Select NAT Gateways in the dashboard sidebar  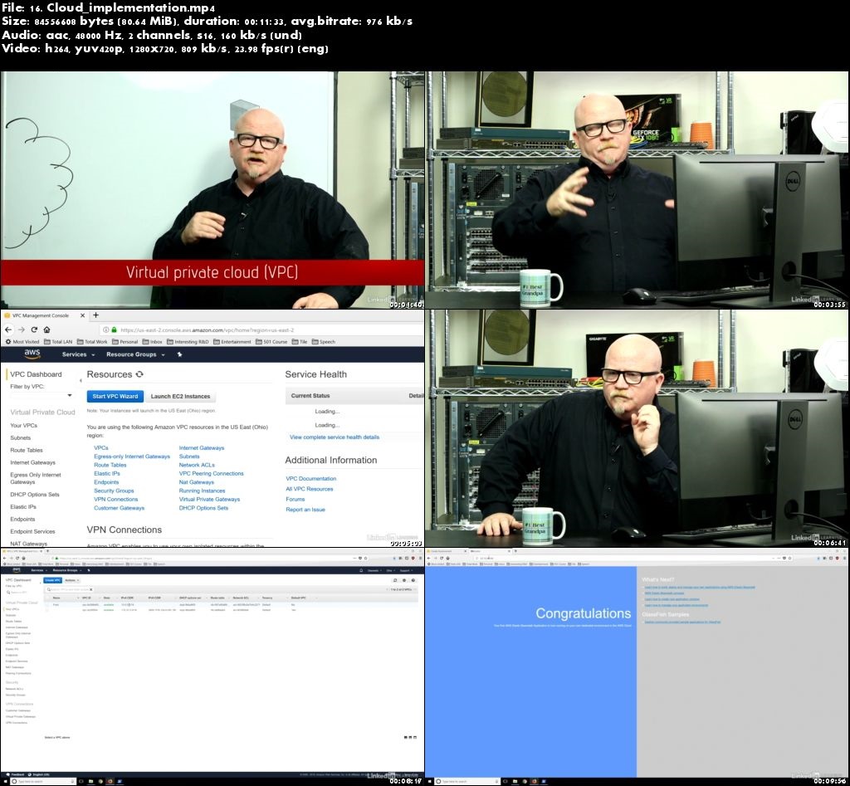pos(29,544)
